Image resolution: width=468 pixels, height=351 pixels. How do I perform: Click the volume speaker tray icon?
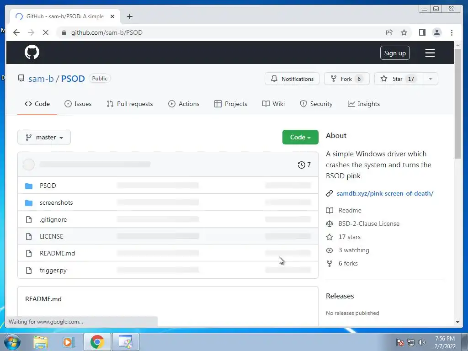click(422, 342)
